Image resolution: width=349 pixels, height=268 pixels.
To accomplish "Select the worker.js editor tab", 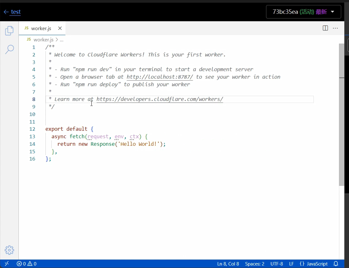I will pyautogui.click(x=41, y=28).
